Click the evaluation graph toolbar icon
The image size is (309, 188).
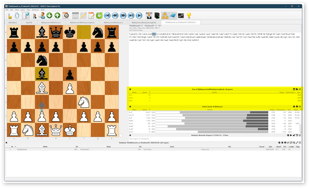181,16
